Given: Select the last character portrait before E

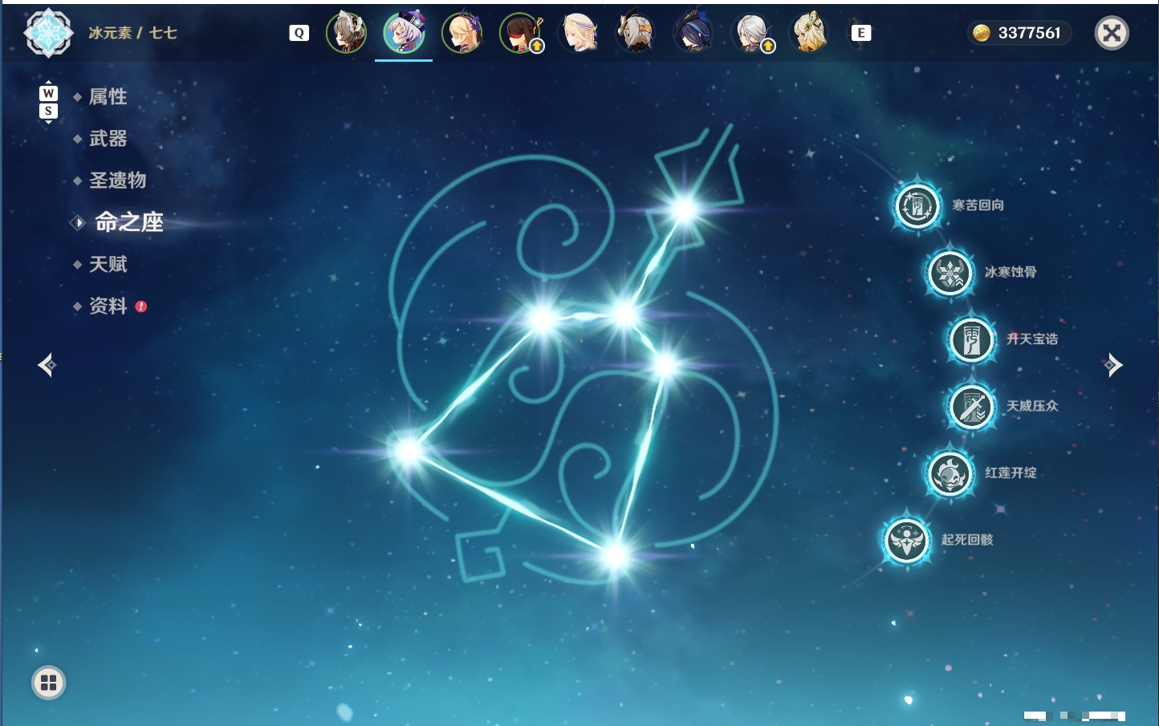Looking at the screenshot, I should 809,33.
